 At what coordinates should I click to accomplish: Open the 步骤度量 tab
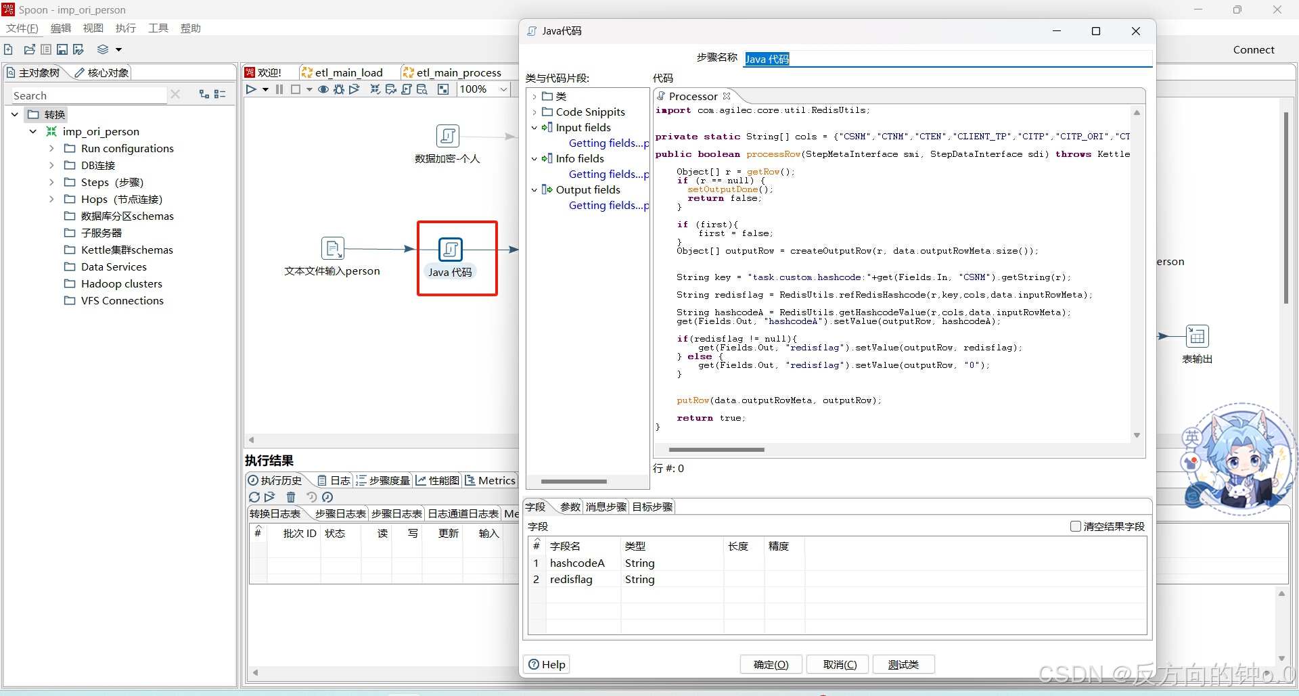coord(383,480)
